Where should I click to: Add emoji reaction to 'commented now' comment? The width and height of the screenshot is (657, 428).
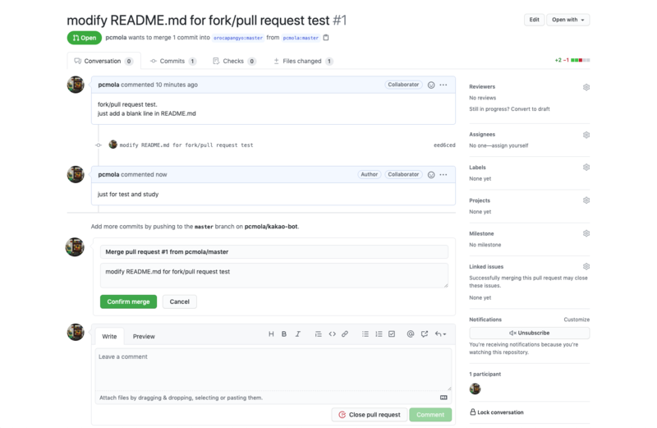[x=430, y=175]
